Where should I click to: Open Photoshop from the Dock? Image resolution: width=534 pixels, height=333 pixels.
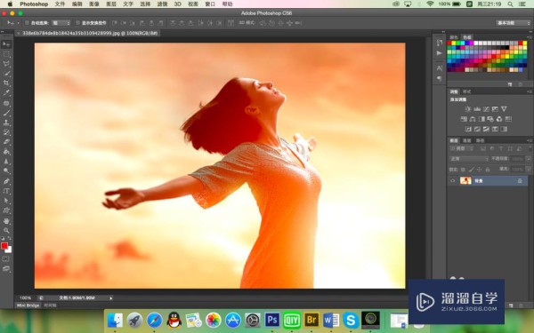(x=272, y=320)
